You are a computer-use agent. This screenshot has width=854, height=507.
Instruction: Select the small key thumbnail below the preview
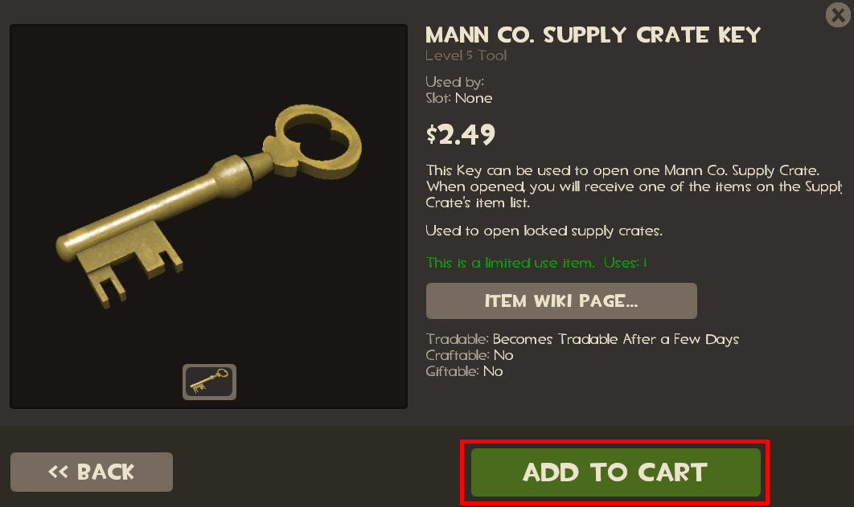coord(209,382)
